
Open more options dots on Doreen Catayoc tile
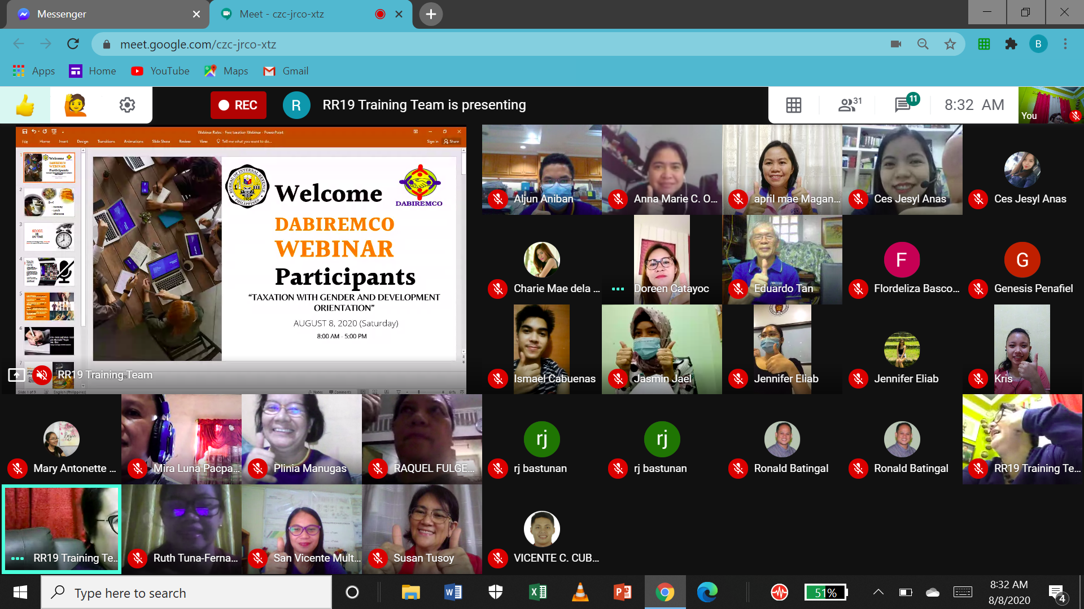[618, 289]
